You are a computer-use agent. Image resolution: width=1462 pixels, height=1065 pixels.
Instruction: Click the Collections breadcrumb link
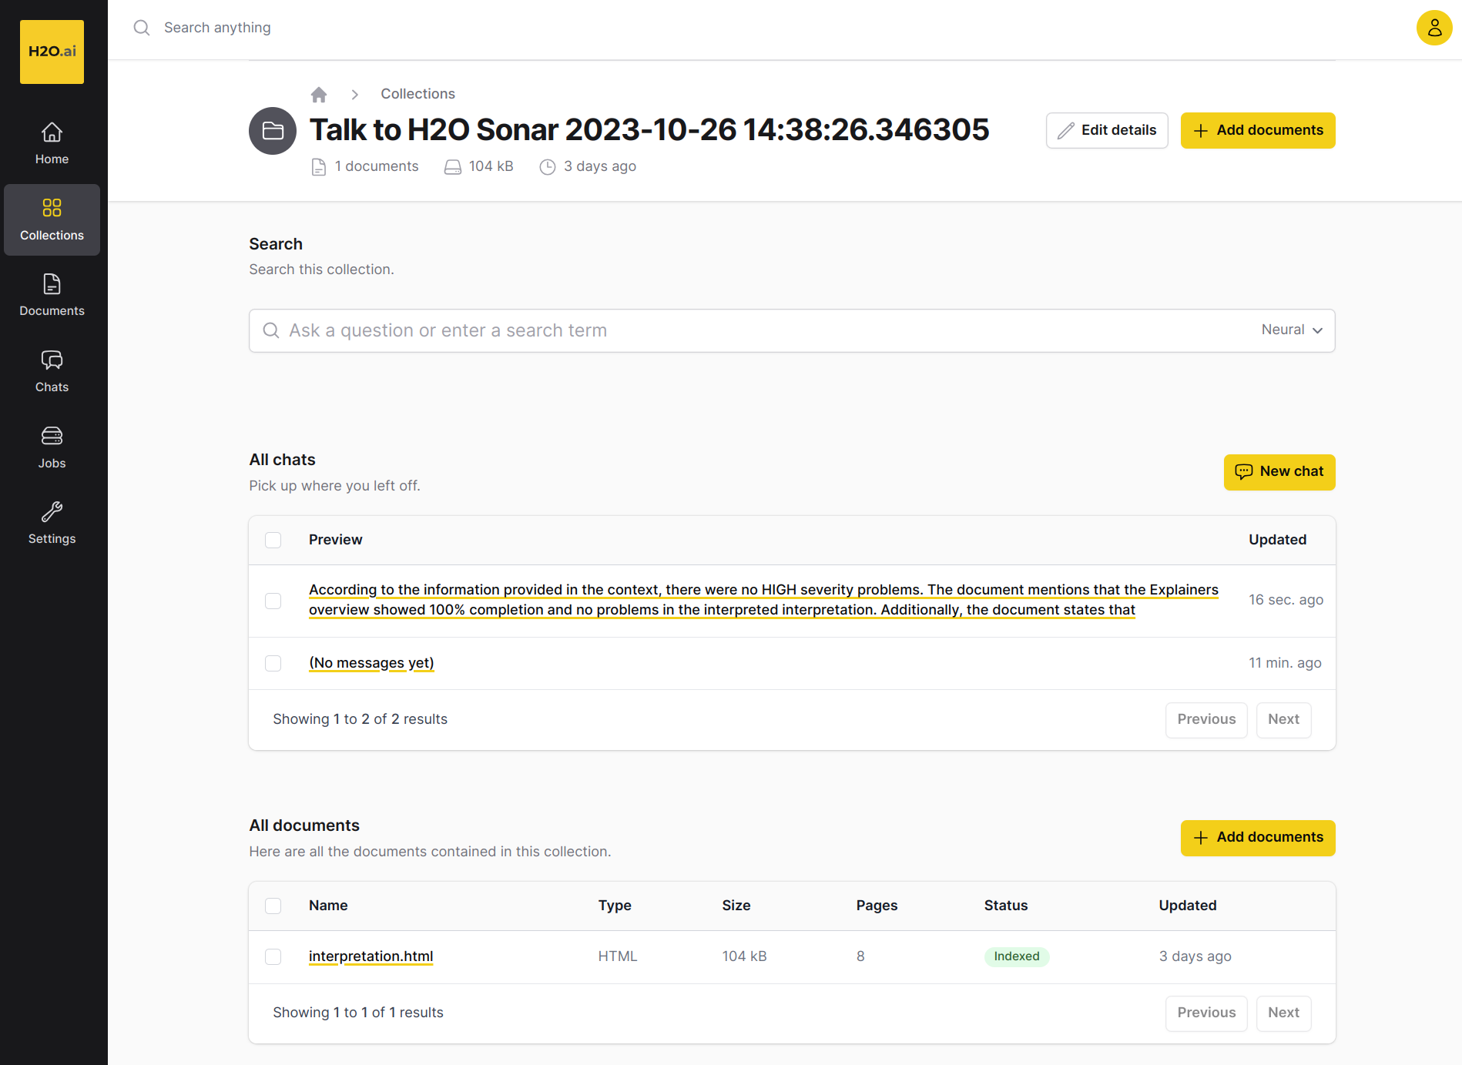417,94
